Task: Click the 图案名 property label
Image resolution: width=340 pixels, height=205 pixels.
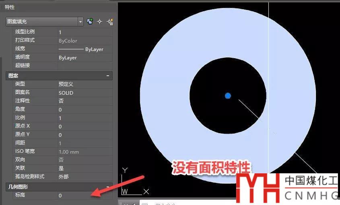Action: point(23,92)
